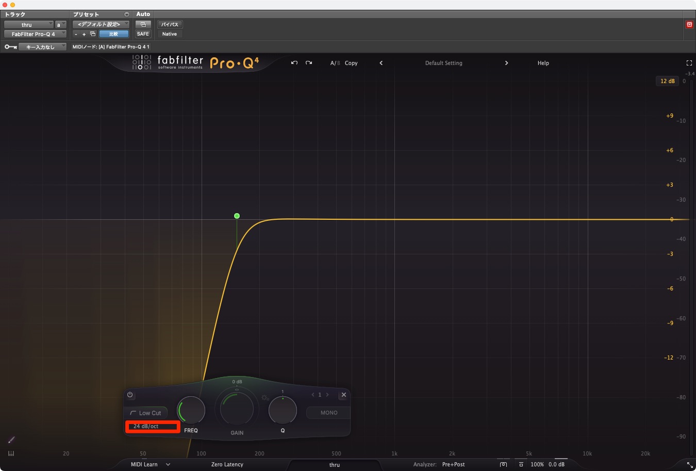Click the copy settings icon beside plus
This screenshot has width=696, height=471.
click(93, 34)
